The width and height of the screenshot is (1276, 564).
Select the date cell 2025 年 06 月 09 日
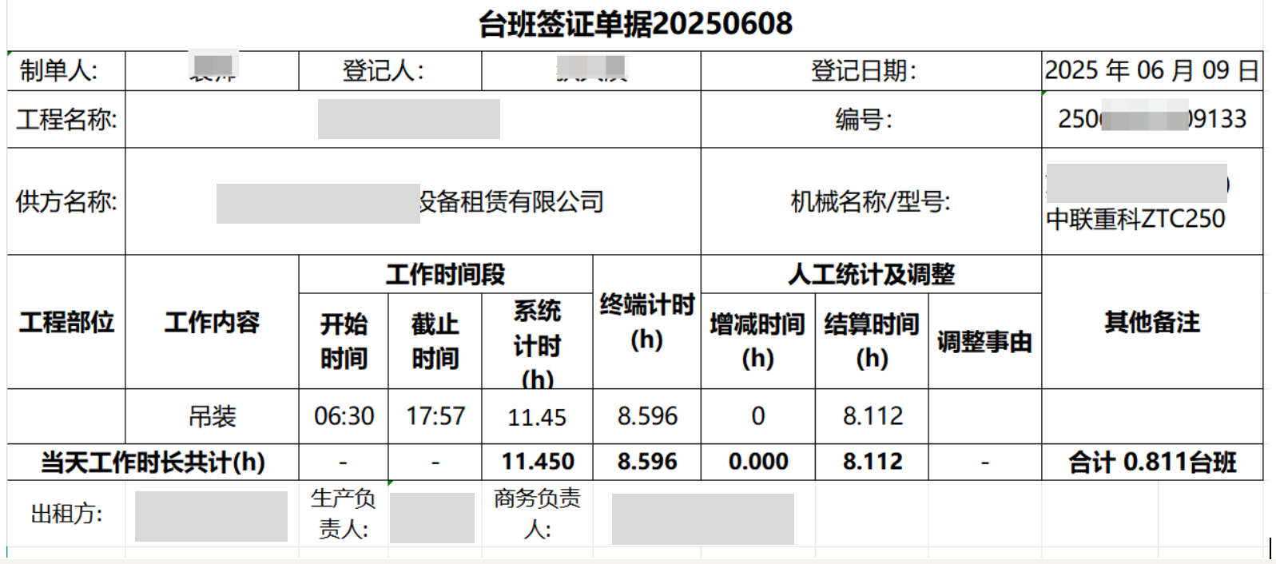tap(1152, 71)
